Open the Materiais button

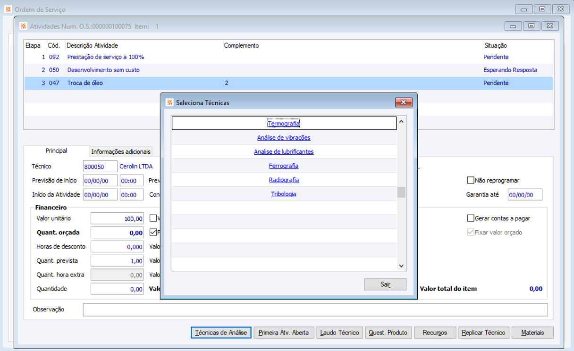click(x=532, y=333)
